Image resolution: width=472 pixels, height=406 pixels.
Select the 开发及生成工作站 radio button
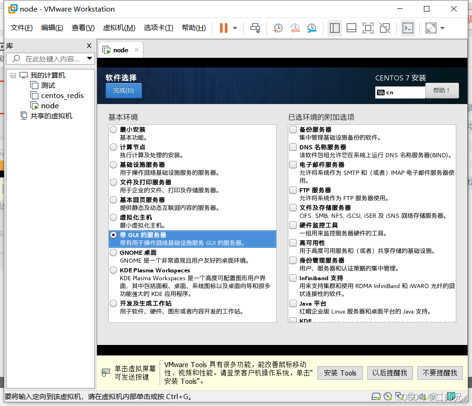[113, 303]
